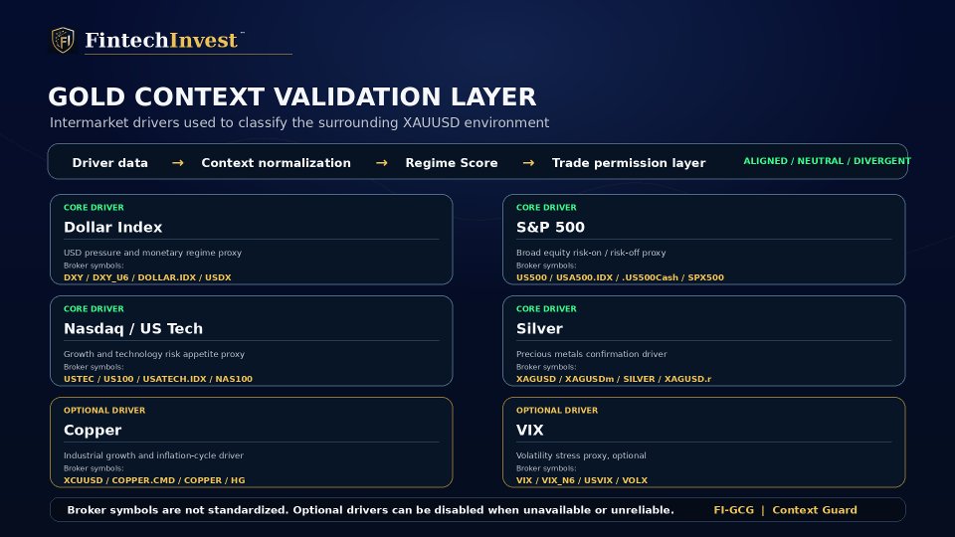Image resolution: width=955 pixels, height=537 pixels.
Task: Click Broker symbols label in VIX card
Action: 546,468
